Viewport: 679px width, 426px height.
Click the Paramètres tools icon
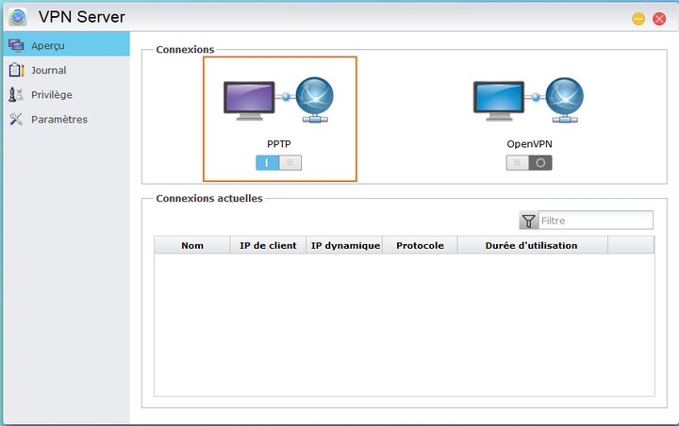[16, 119]
